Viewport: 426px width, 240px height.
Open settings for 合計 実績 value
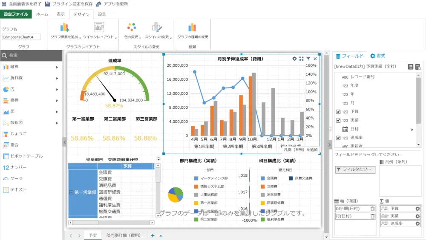click(417, 216)
